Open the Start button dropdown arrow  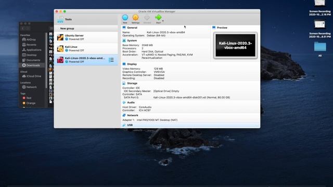[163, 21]
